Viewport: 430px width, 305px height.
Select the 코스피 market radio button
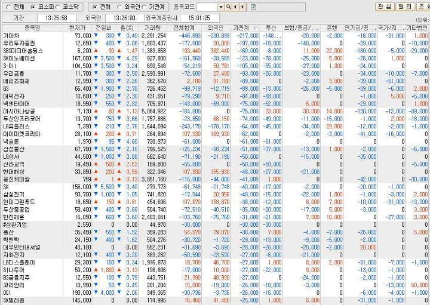(33, 7)
